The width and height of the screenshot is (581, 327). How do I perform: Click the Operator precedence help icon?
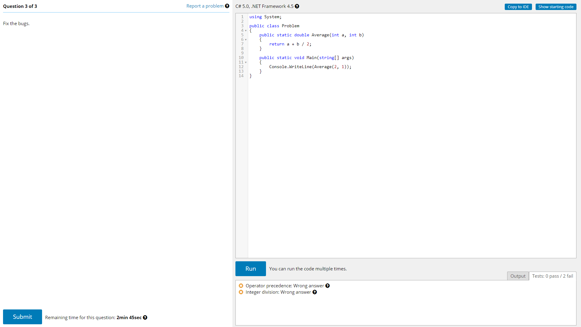[327, 286]
